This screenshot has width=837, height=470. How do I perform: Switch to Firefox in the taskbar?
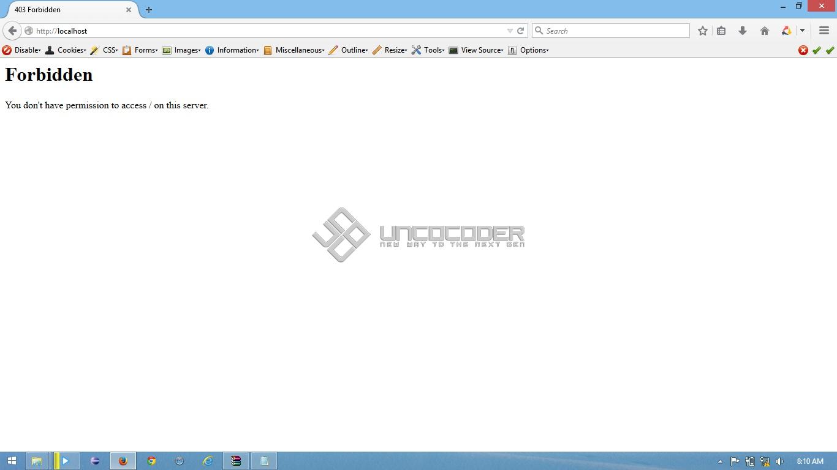click(123, 461)
